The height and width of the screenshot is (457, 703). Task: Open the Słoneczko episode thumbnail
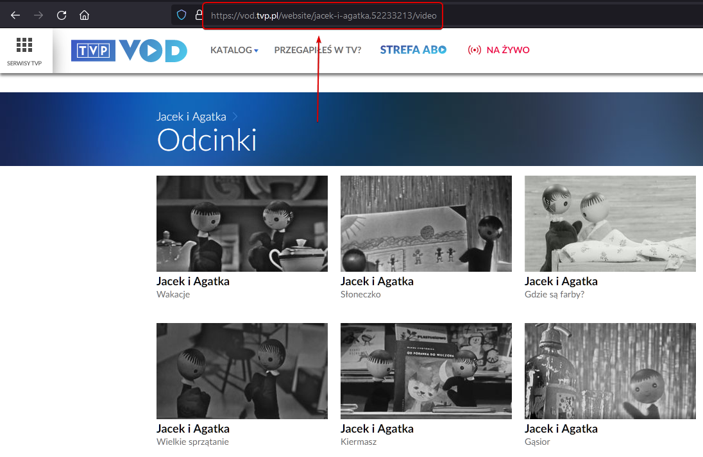tap(426, 224)
